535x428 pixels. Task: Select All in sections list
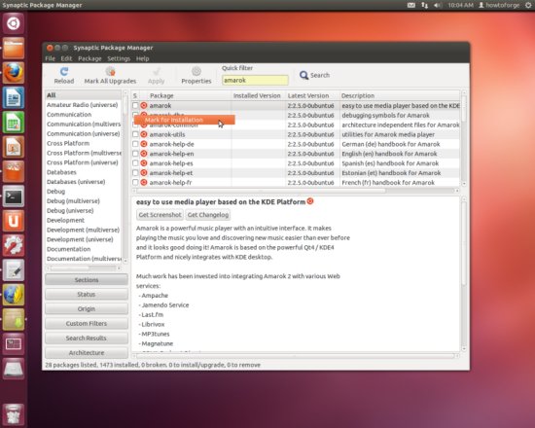(x=84, y=95)
